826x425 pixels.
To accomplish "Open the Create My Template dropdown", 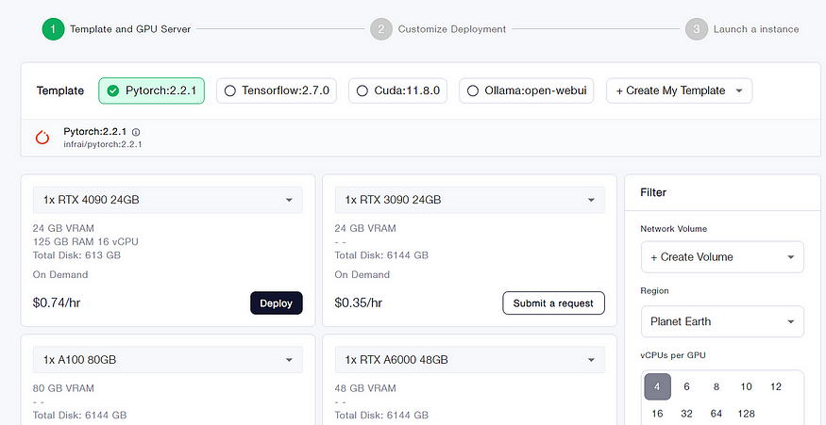I will point(679,90).
